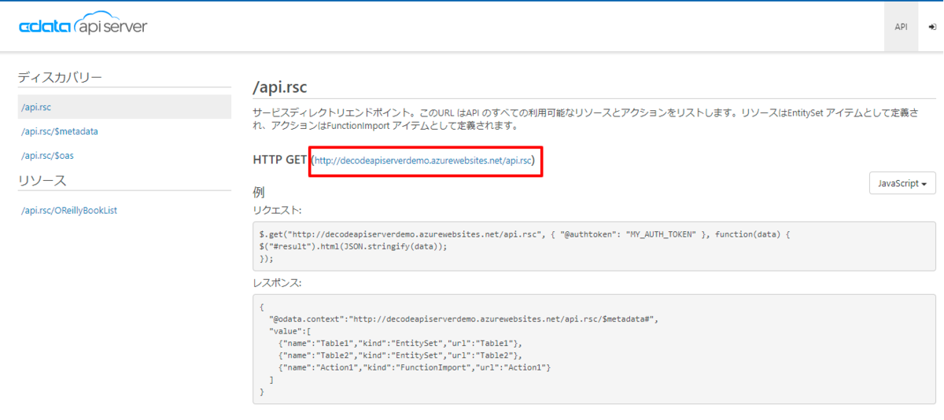Open the API tab in top navigation
This screenshot has width=944, height=420.
(901, 27)
